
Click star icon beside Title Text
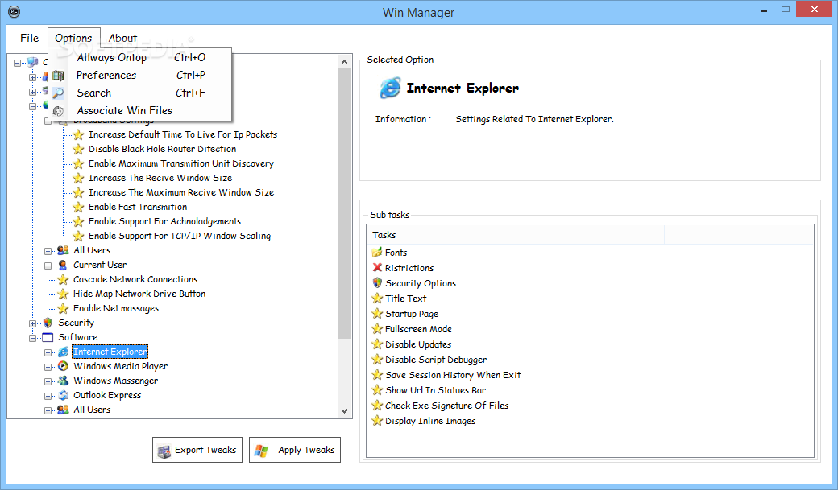377,298
